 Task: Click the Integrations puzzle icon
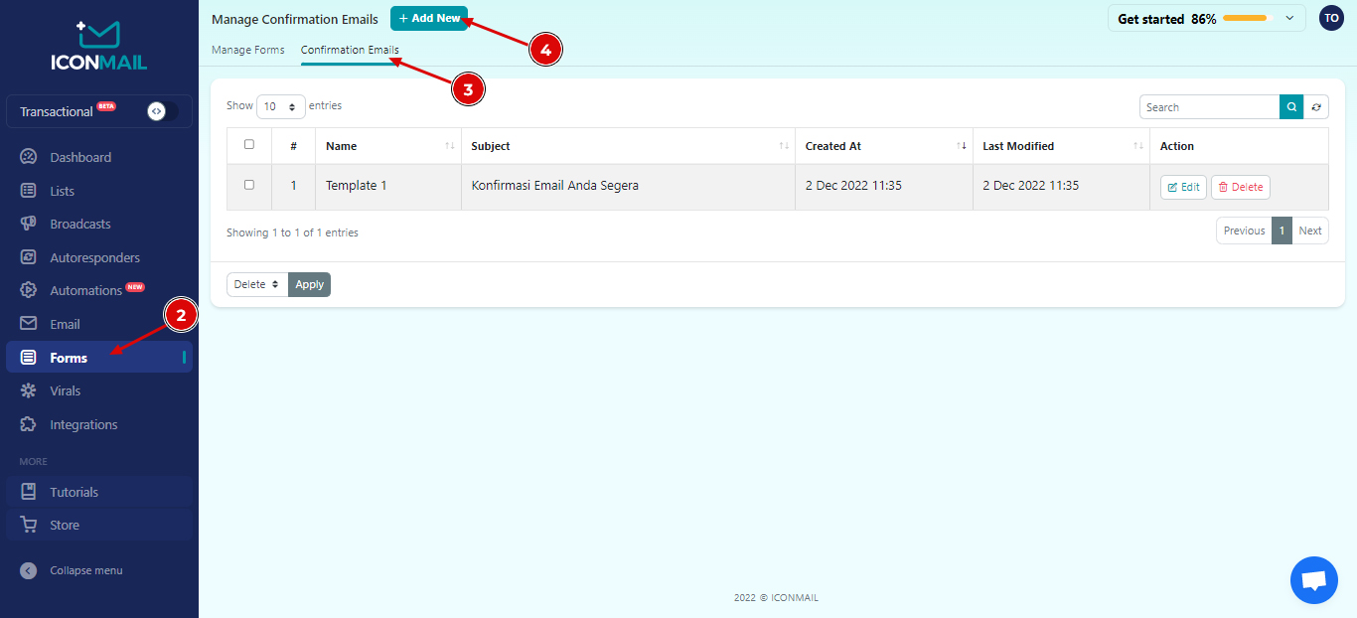pos(29,424)
